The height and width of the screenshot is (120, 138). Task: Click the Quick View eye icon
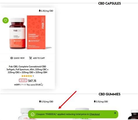[12, 58]
